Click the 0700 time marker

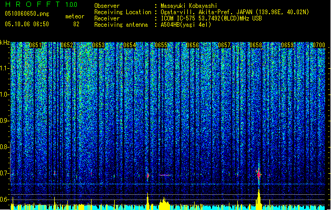[x=319, y=45]
